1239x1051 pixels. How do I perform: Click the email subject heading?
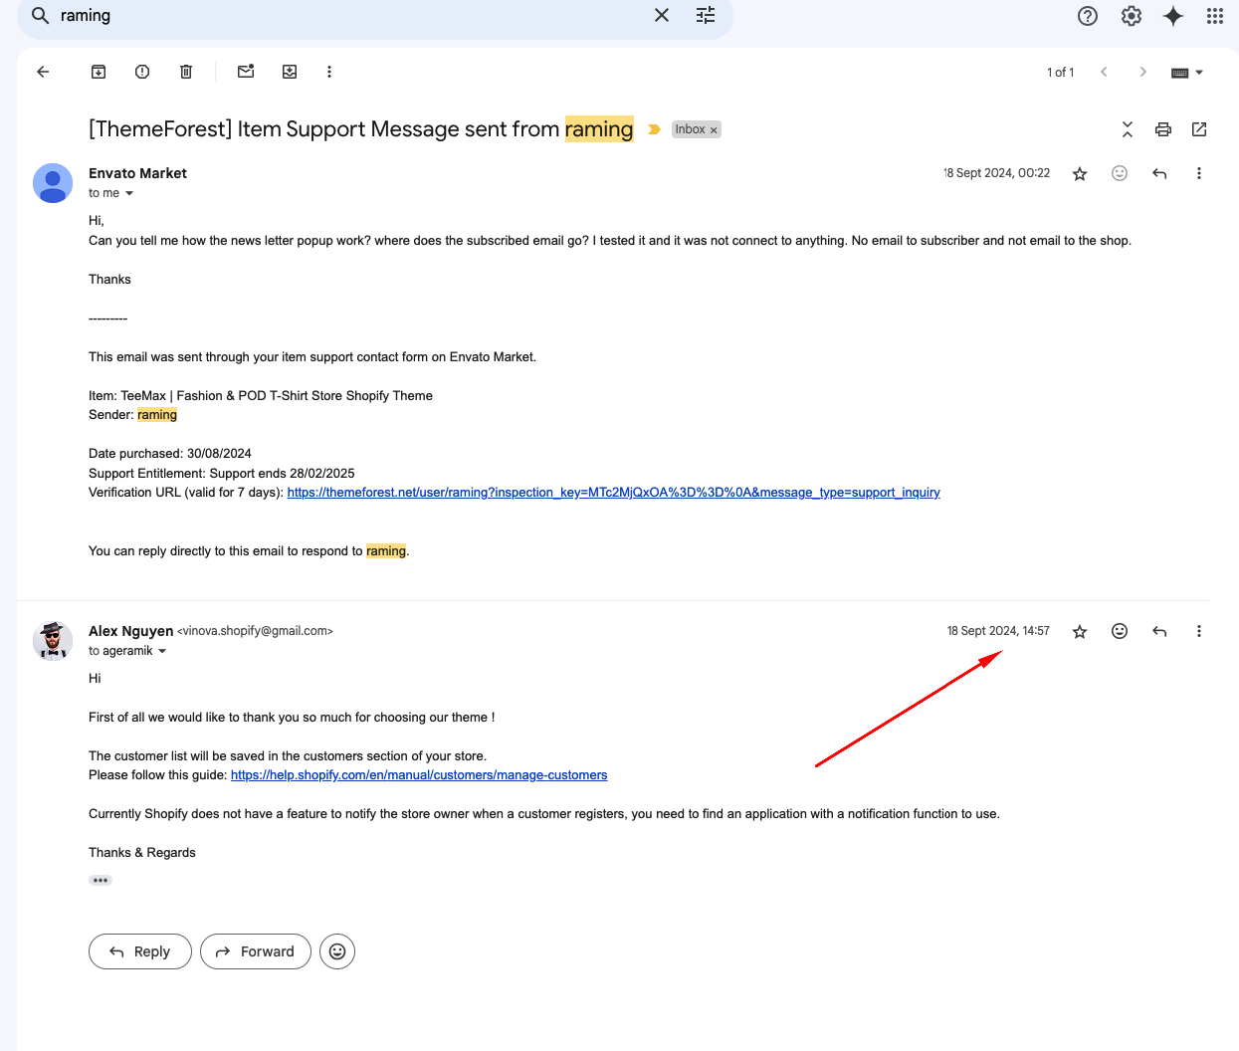(360, 129)
